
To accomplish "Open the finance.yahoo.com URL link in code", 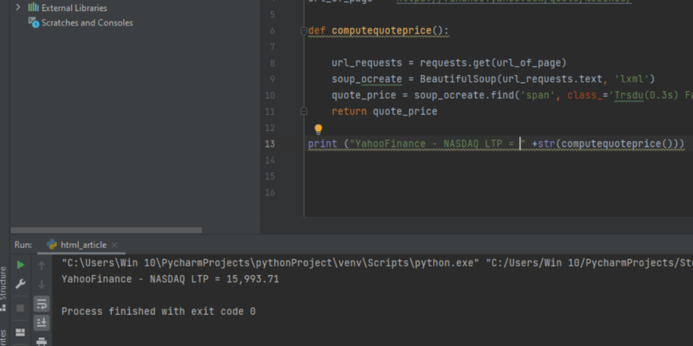I will [x=514, y=1].
